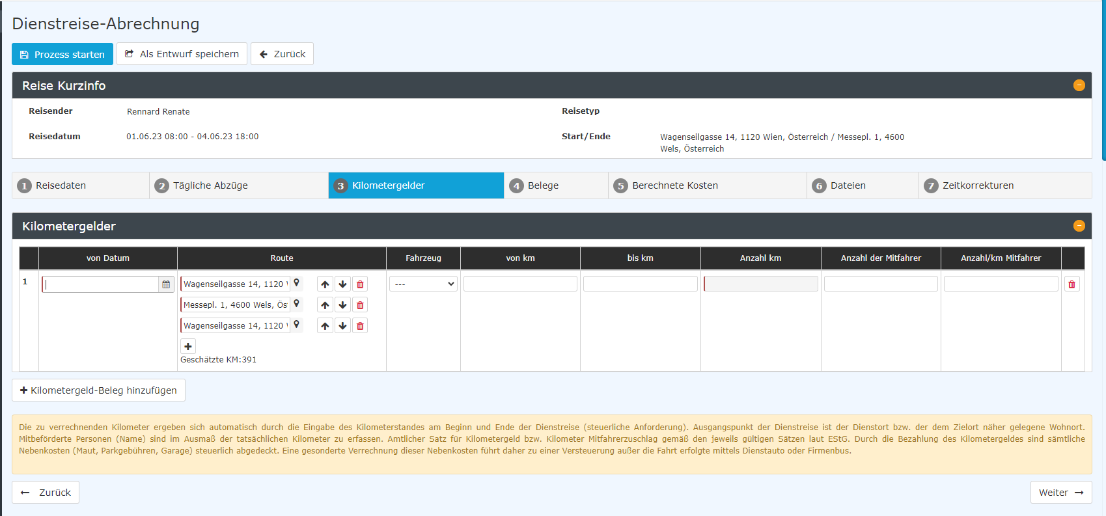Go to the Tägliche Abzüge step tab

(x=239, y=185)
